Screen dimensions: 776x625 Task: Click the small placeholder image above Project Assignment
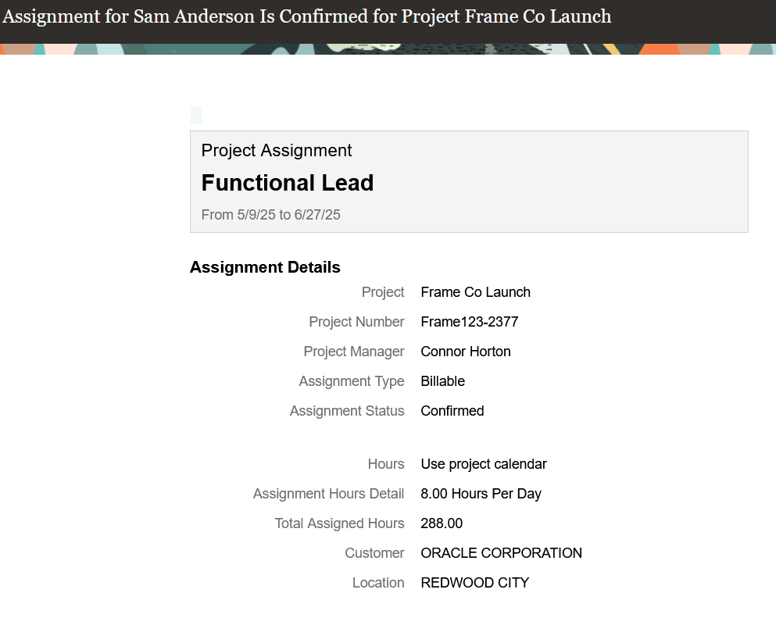click(196, 115)
